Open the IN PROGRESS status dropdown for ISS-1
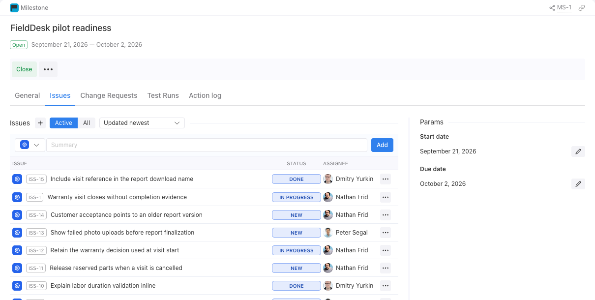Image resolution: width=595 pixels, height=300 pixels. pyautogui.click(x=297, y=197)
